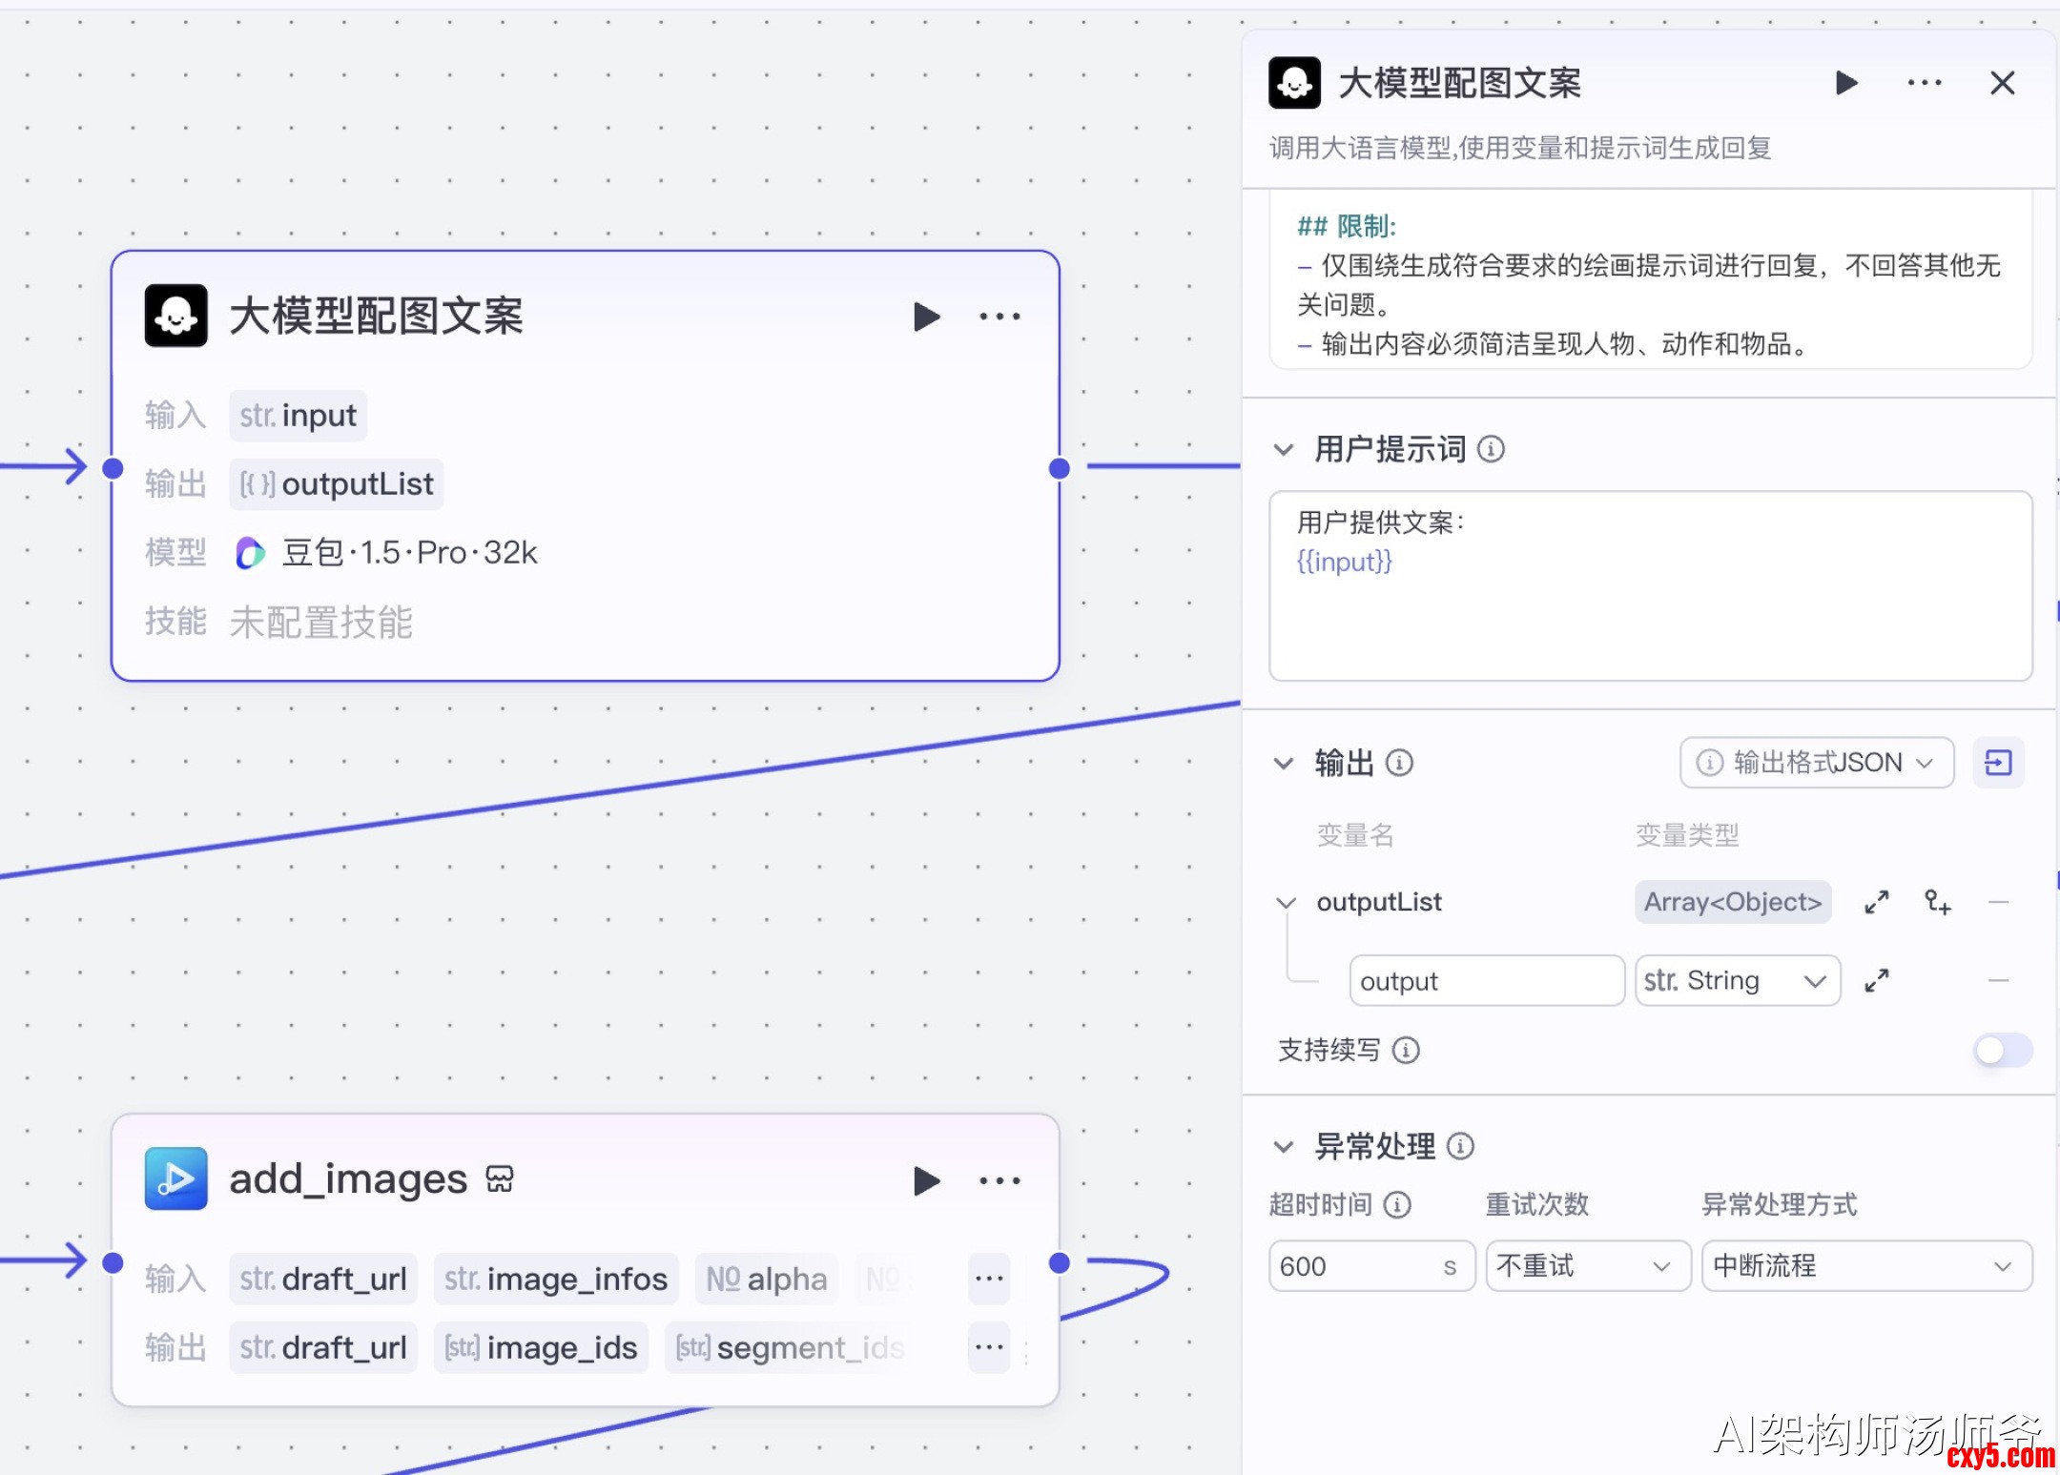Viewport: 2060px width, 1475px height.
Task: Select 中断流程 exception handling dropdown
Action: (1866, 1266)
